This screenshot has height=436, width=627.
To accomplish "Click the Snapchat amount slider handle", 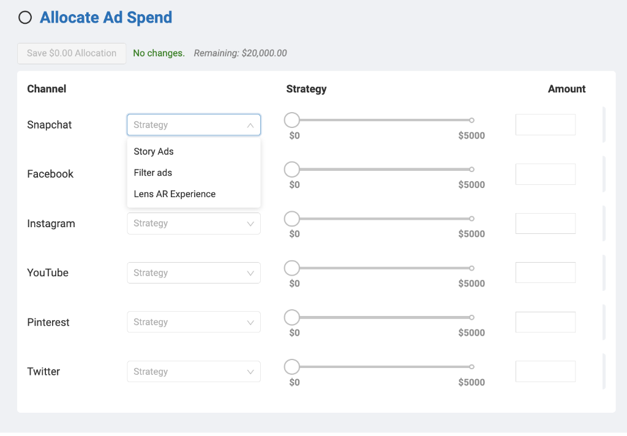I will (291, 120).
